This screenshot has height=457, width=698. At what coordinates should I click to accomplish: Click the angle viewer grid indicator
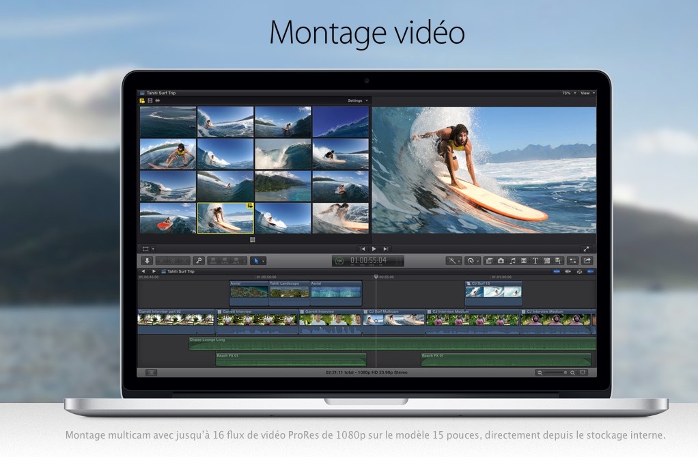[253, 240]
